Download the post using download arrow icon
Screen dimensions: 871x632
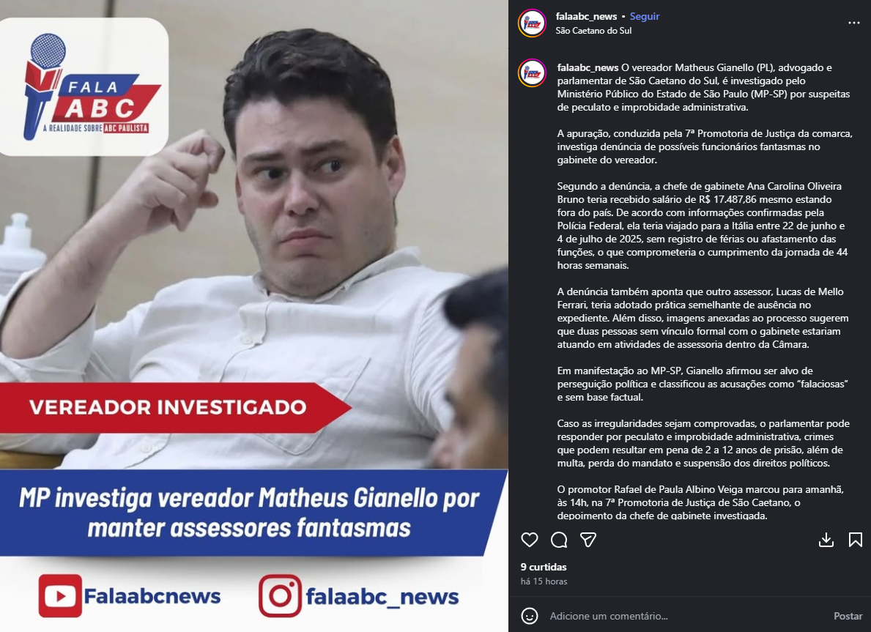tap(826, 539)
